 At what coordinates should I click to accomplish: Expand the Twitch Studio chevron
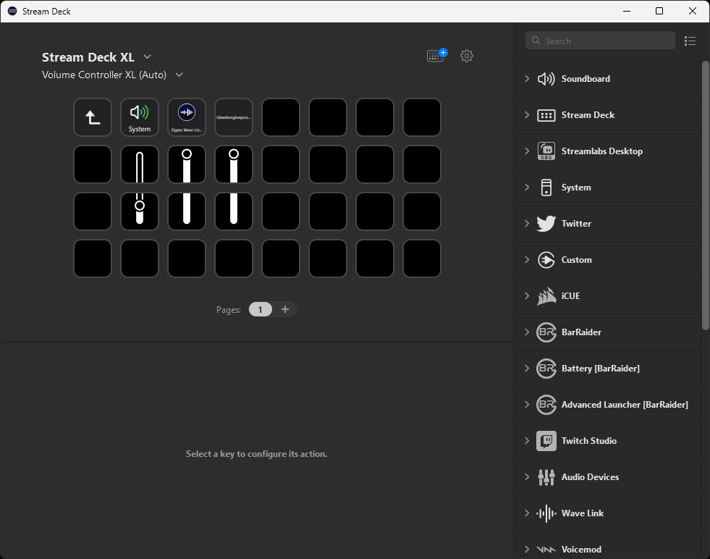(527, 441)
